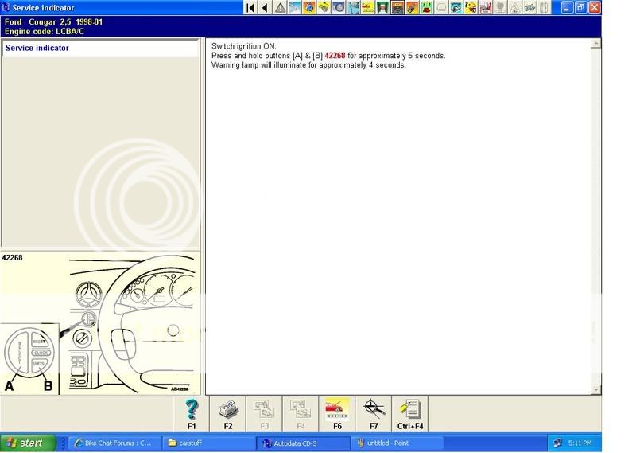636x453 pixels.
Task: Switch to untitled - Paint taskbar item
Action: tap(397, 443)
